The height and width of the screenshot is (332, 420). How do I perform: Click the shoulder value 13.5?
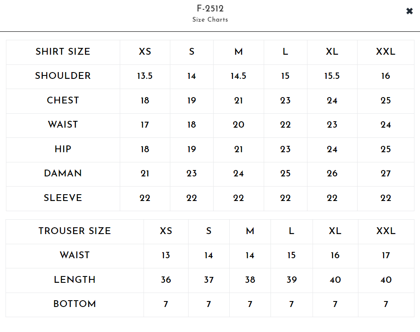point(145,76)
